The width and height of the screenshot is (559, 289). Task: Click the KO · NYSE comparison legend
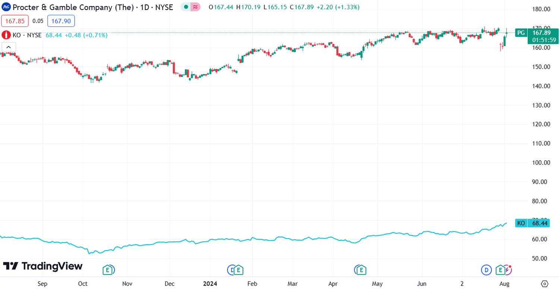[28, 35]
